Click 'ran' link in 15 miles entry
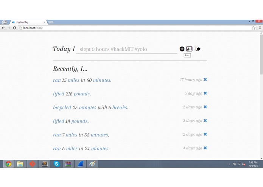The width and height of the screenshot is (263, 187). click(x=57, y=80)
